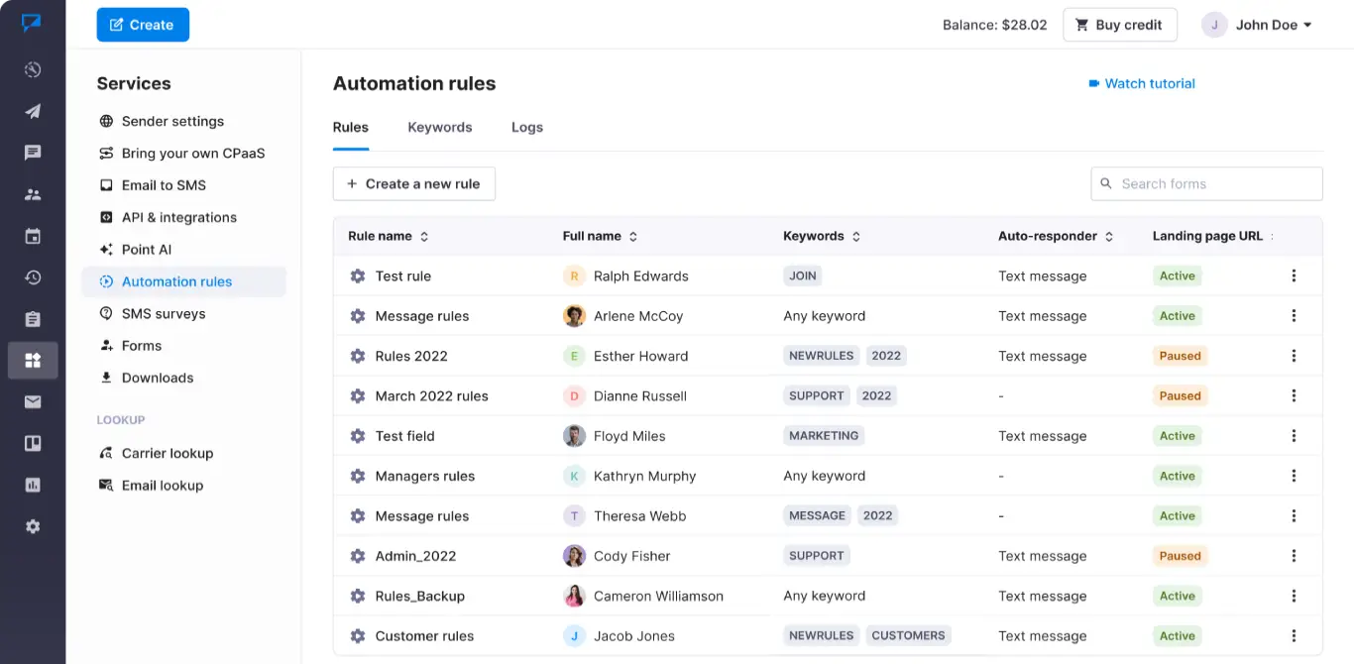Open the chat messages icon in left rail
The image size is (1354, 664).
(33, 153)
